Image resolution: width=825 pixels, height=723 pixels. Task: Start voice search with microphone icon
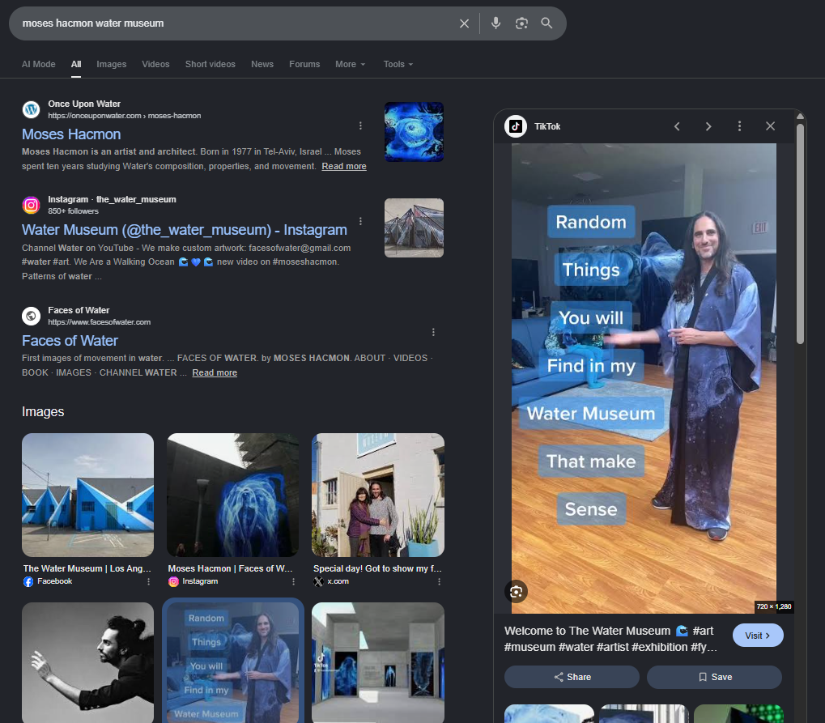495,23
